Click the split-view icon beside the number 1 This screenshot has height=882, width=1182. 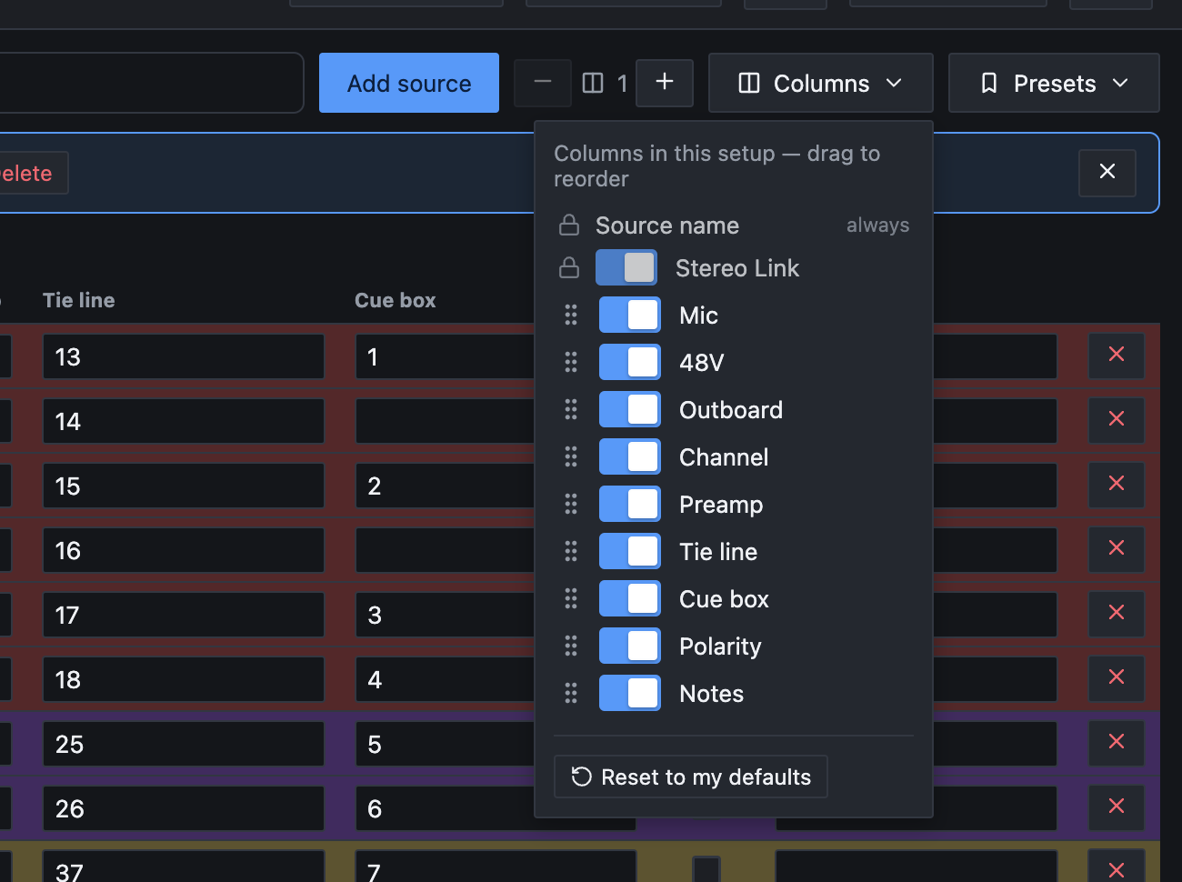[593, 84]
